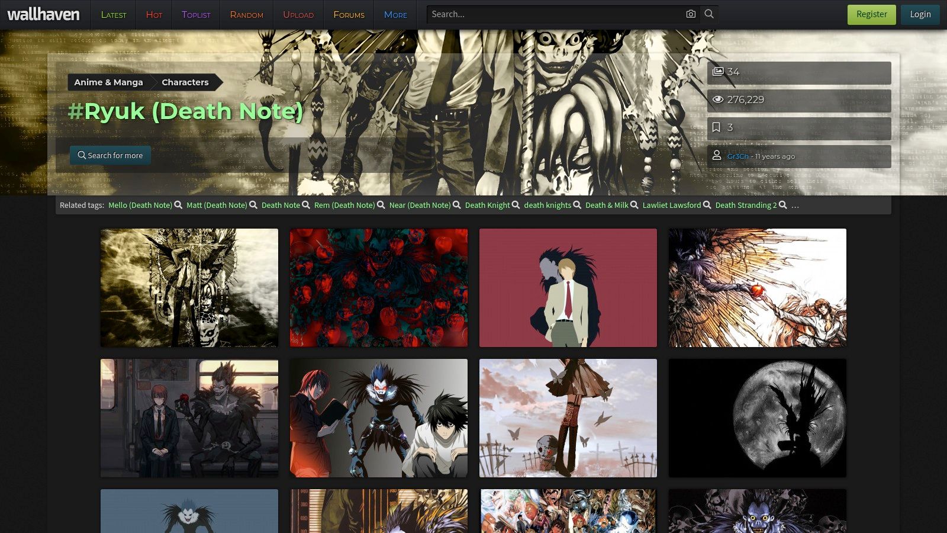Expand more related tags via the ellipsis
The width and height of the screenshot is (947, 533).
795,206
